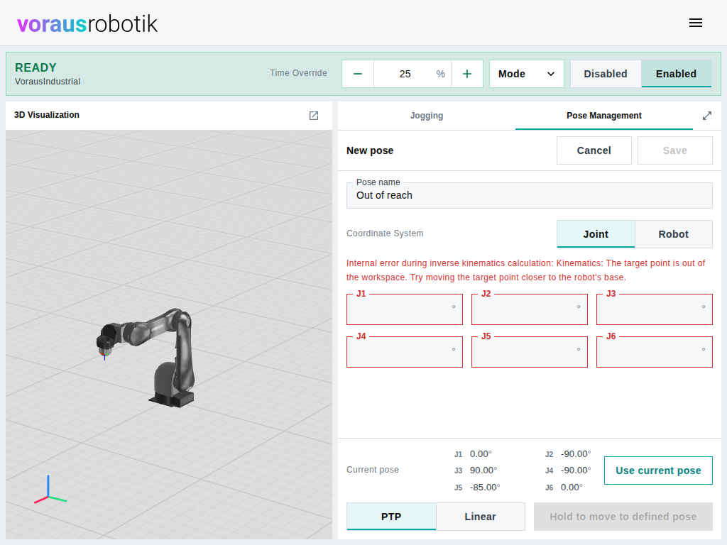Screen dimensions: 727x545
Task: Click the Coordinate System label
Action: [x=385, y=233]
